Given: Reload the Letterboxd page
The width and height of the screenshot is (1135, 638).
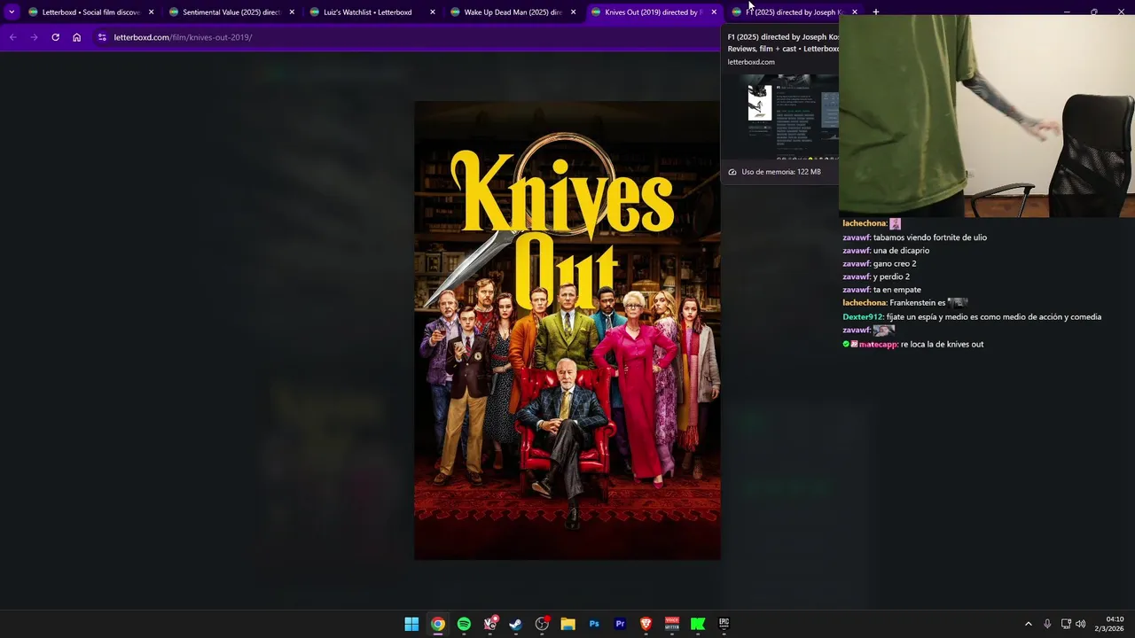Looking at the screenshot, I should 55,37.
